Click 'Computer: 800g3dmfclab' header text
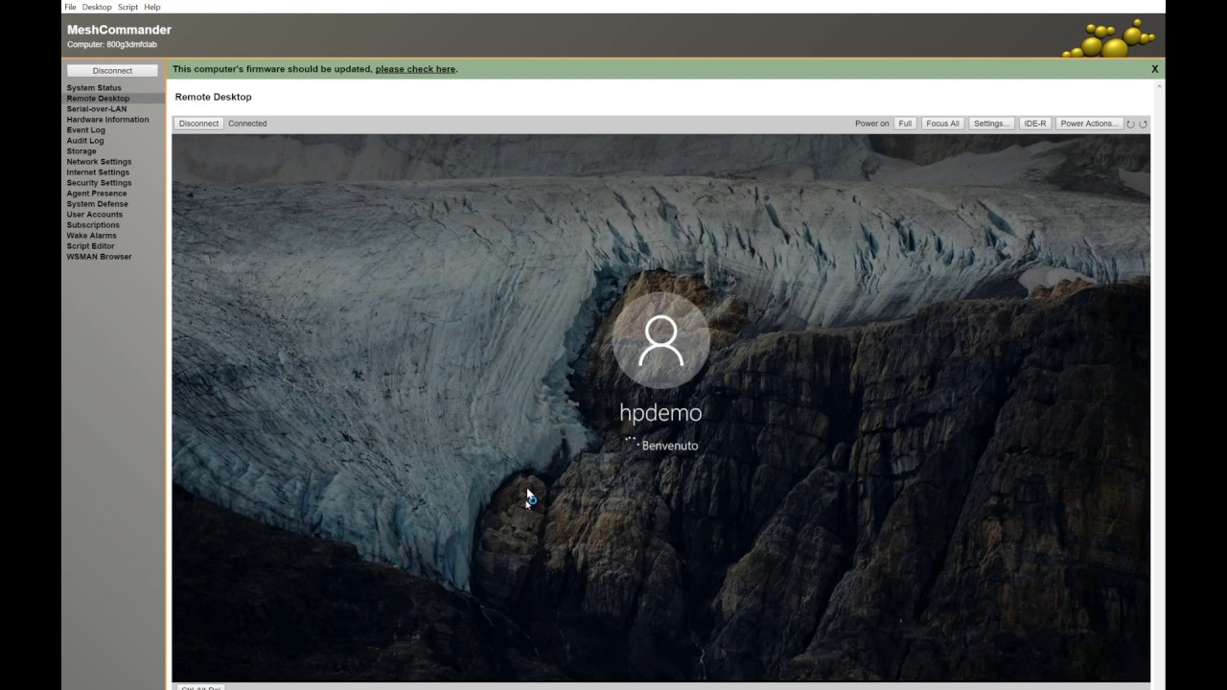The height and width of the screenshot is (690, 1227). (112, 45)
